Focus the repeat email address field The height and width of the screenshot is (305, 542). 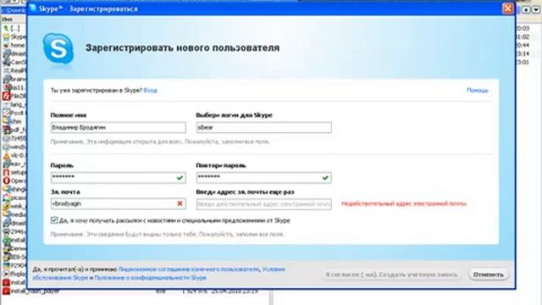point(263,204)
